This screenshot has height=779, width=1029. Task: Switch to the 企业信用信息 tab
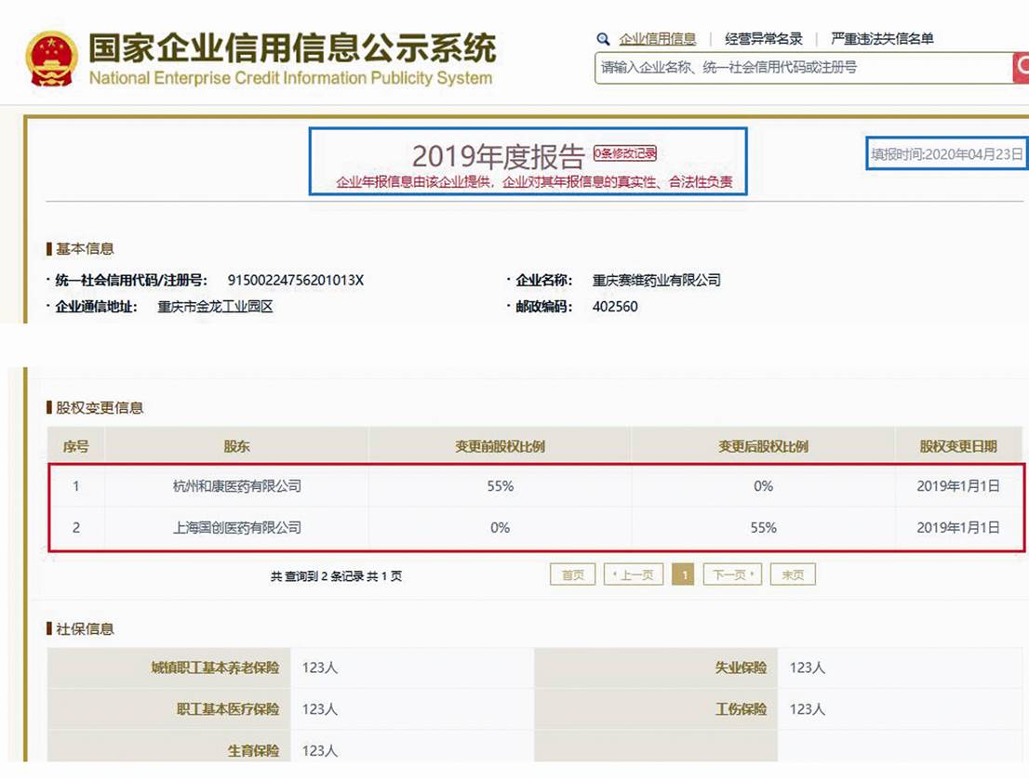[x=658, y=39]
